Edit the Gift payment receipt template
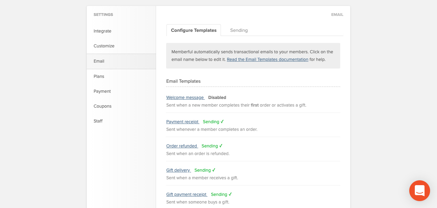437x208 pixels. point(187,195)
